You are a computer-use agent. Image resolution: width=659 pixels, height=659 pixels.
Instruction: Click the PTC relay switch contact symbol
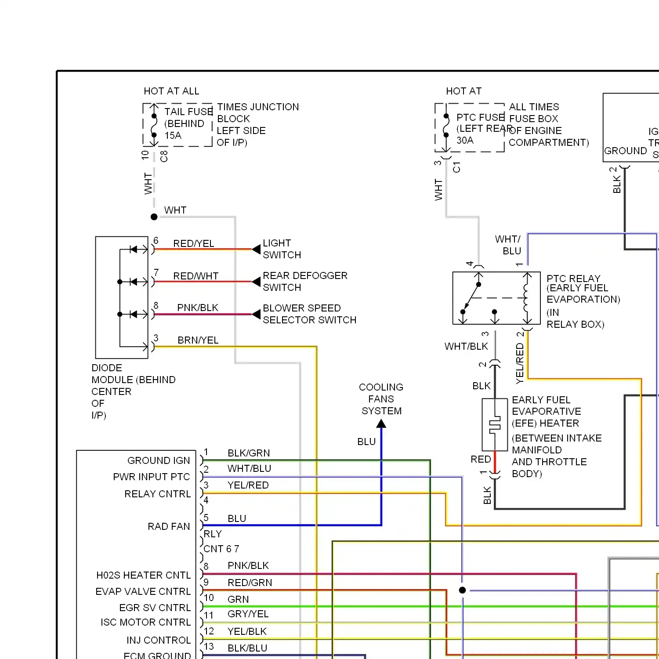pos(471,298)
